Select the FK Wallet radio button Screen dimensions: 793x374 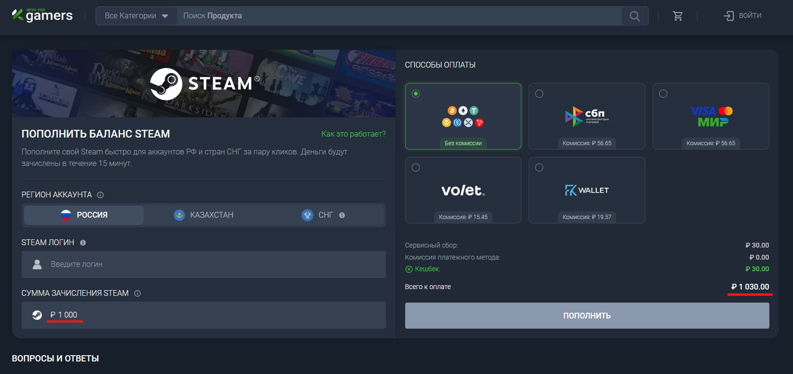point(539,167)
